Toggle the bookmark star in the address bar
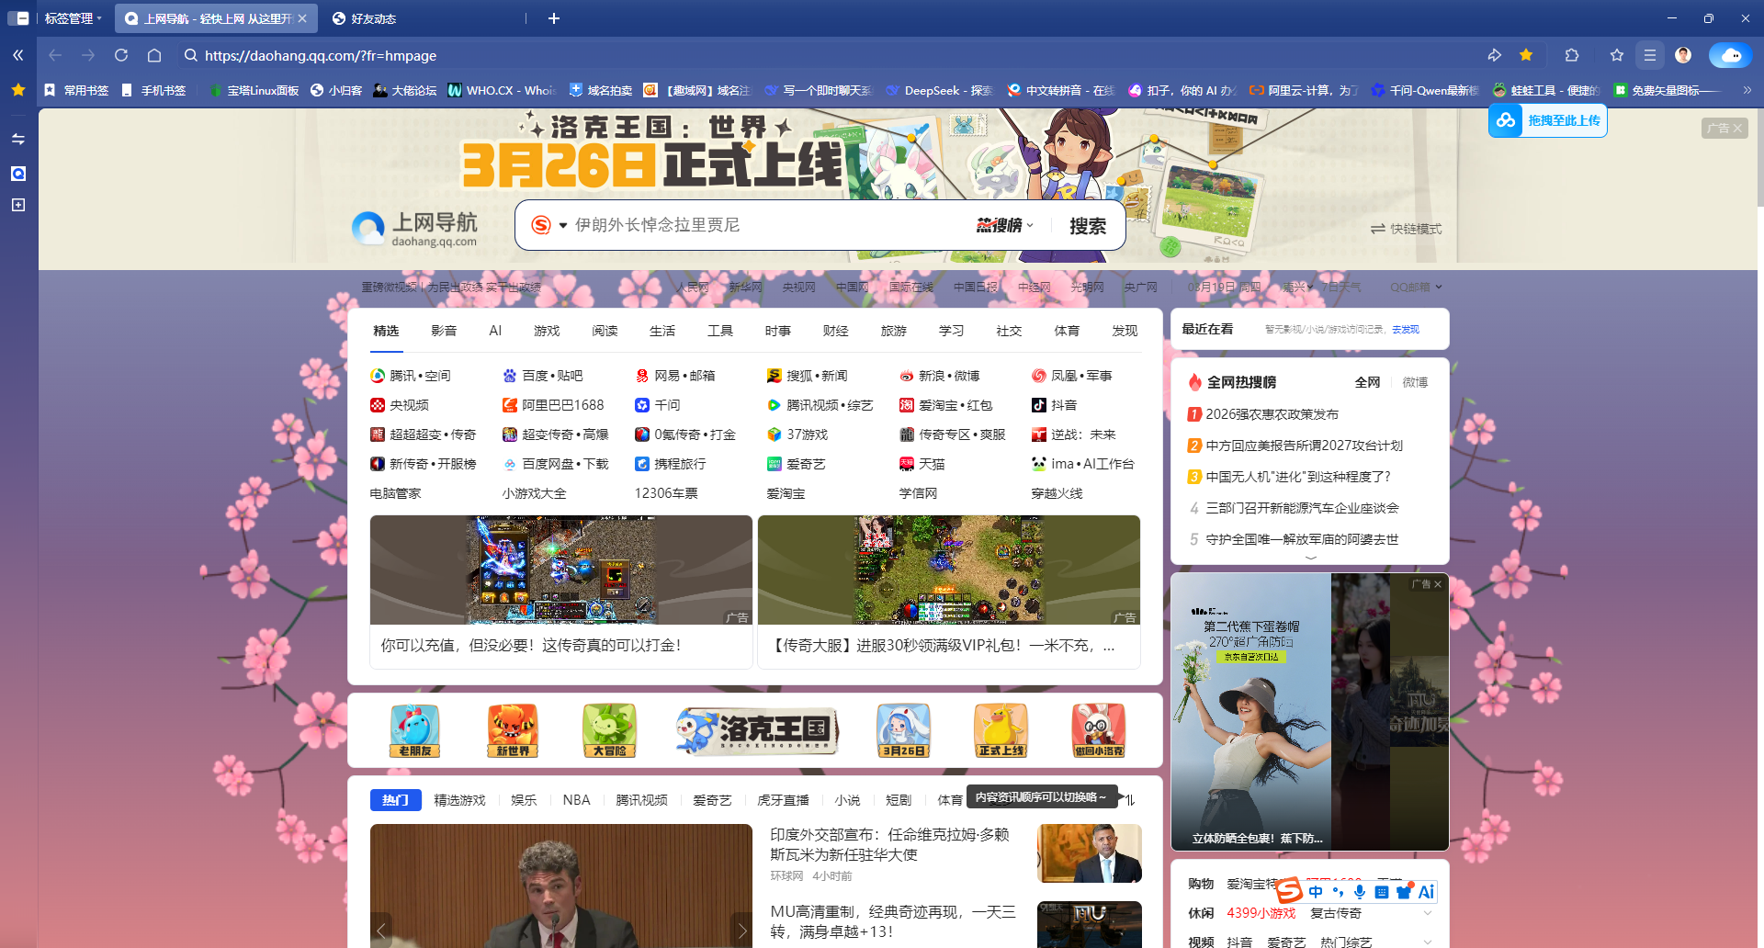The height and width of the screenshot is (948, 1764). point(1616,55)
